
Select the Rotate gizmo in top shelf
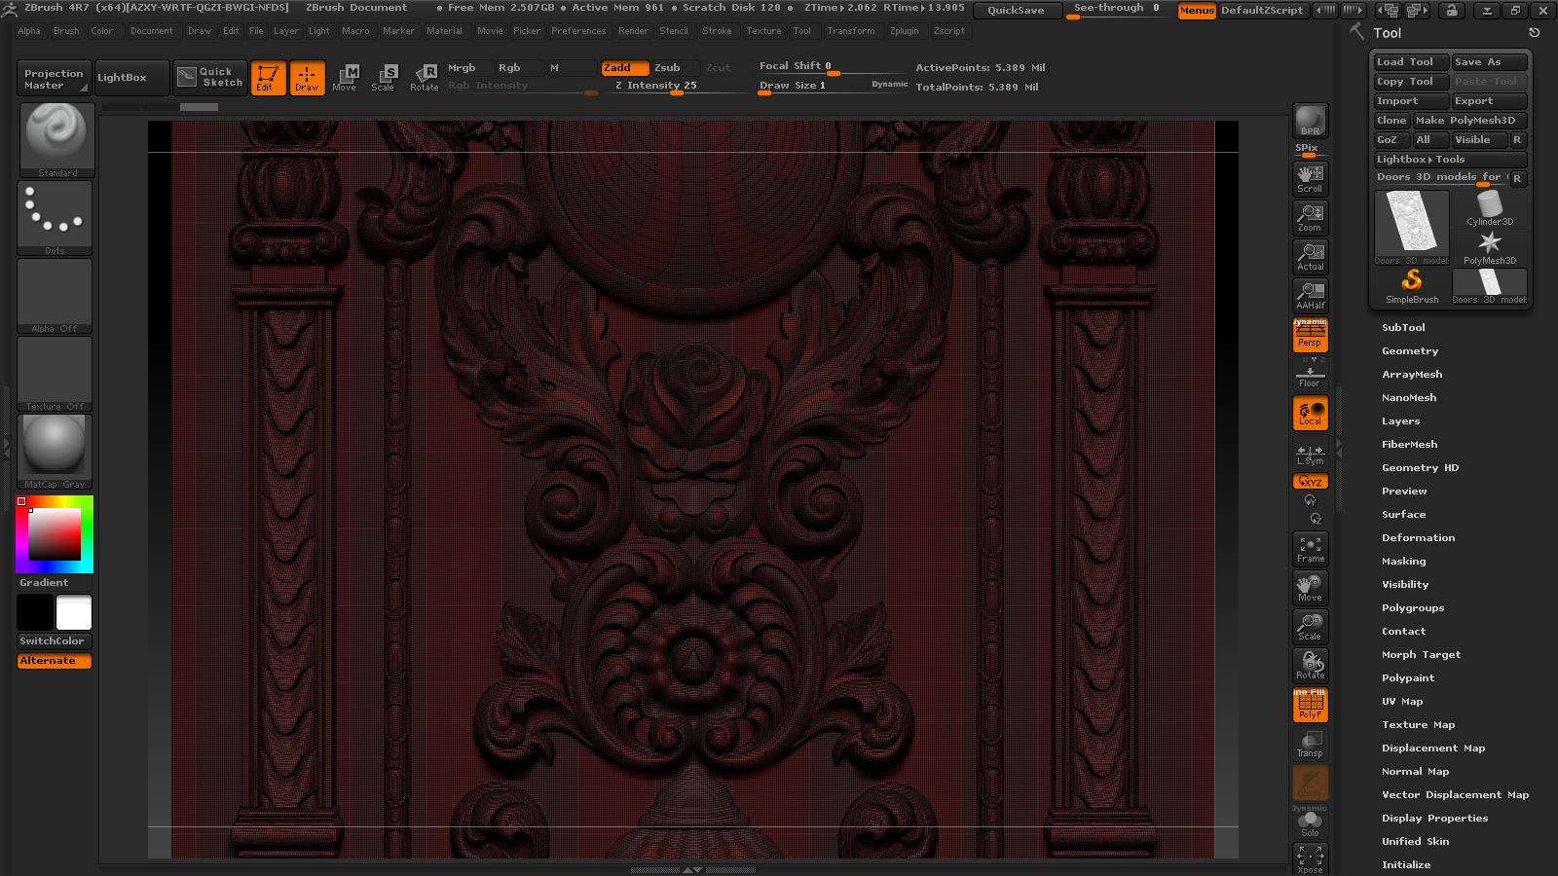click(x=424, y=77)
